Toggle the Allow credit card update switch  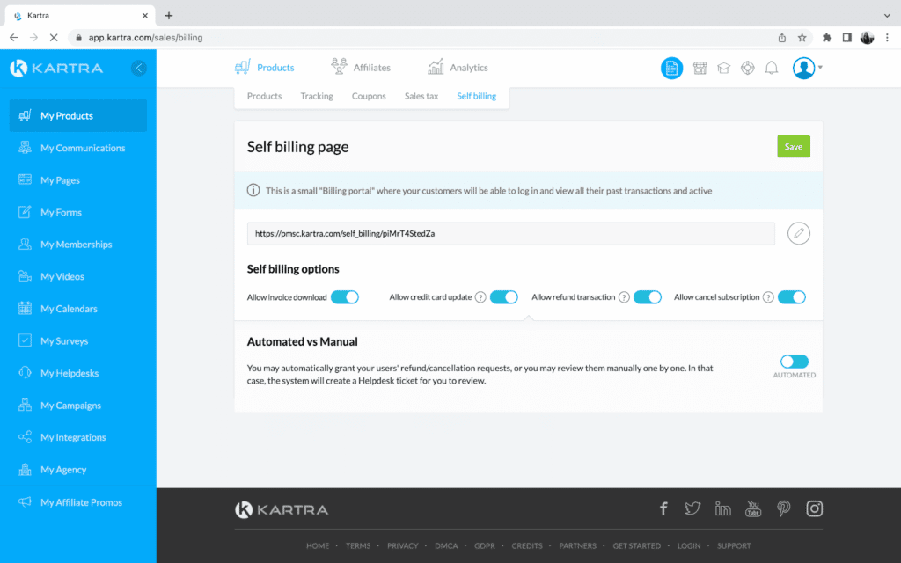click(x=504, y=297)
